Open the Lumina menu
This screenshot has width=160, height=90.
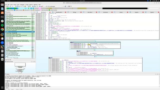click(27, 5)
